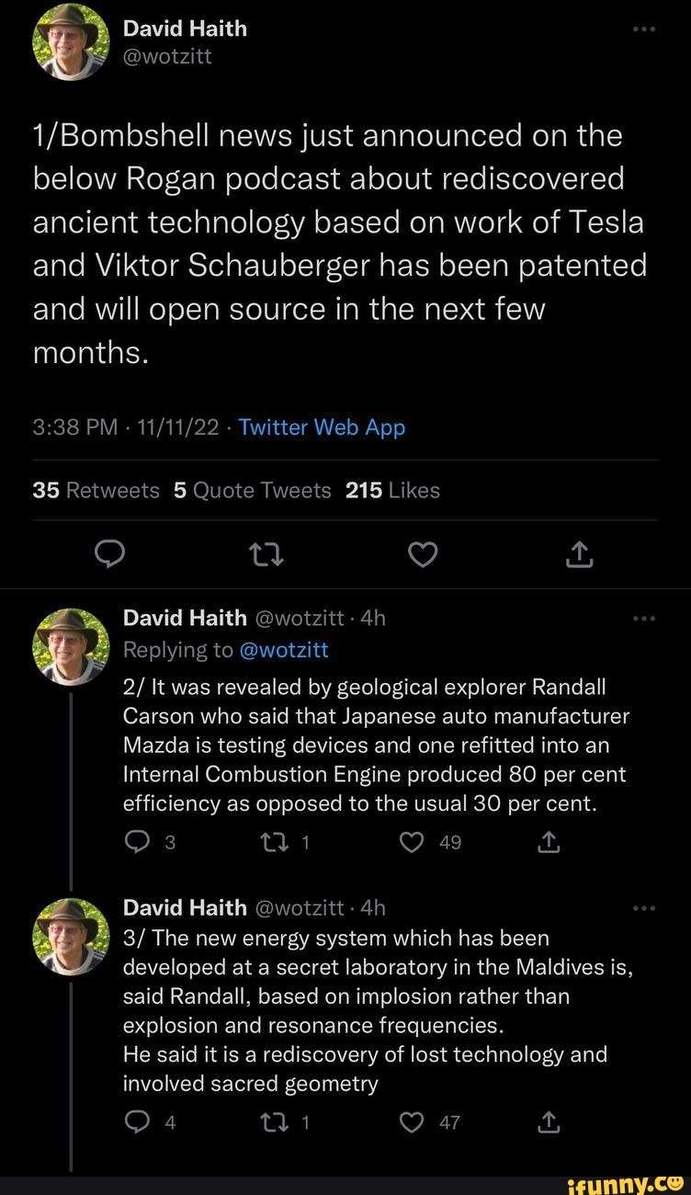Image resolution: width=691 pixels, height=1195 pixels.
Task: Open the share icon on the main tweet
Action: click(x=578, y=555)
